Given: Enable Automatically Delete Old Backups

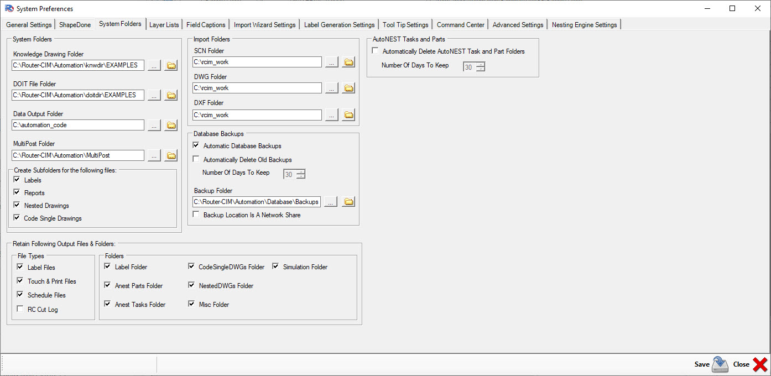Looking at the screenshot, I should (x=196, y=159).
